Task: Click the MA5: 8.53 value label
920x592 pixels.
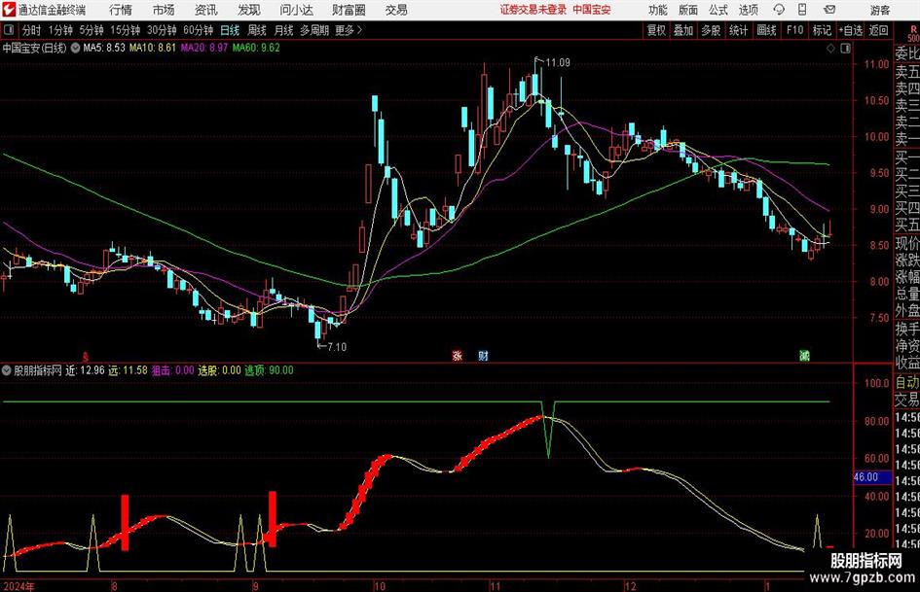Action: pos(104,48)
